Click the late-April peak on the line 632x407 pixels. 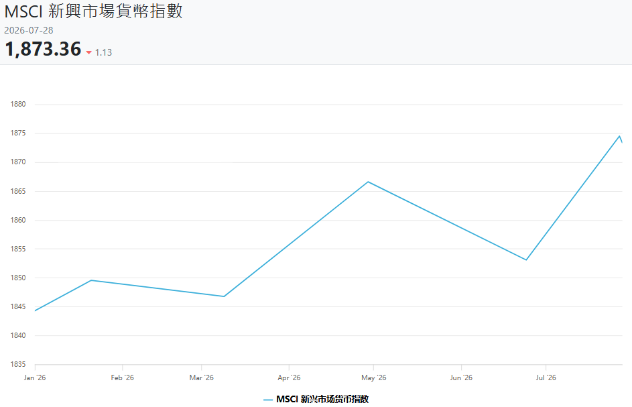click(x=368, y=182)
